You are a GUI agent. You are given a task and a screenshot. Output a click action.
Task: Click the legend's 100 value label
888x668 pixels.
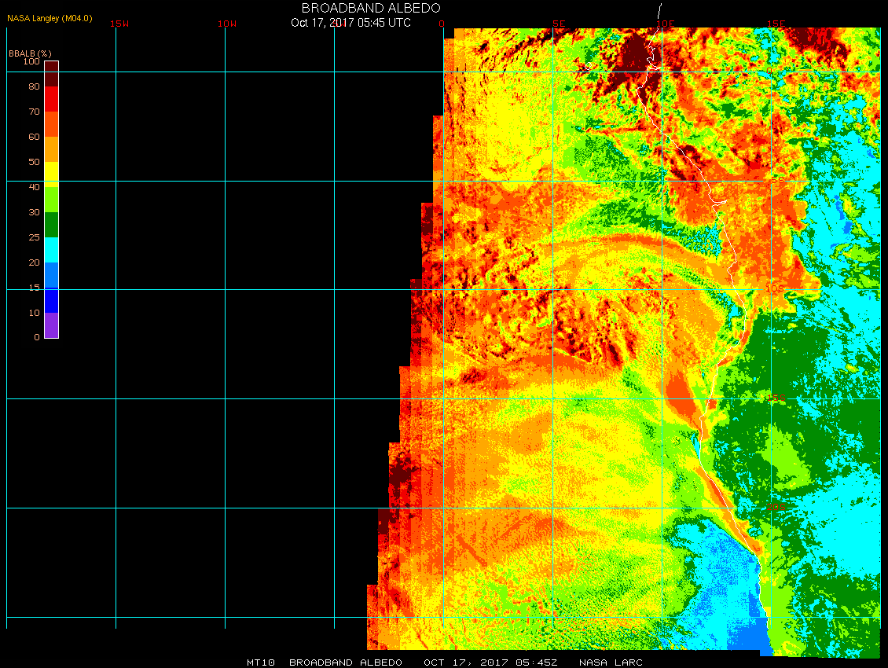pyautogui.click(x=31, y=61)
